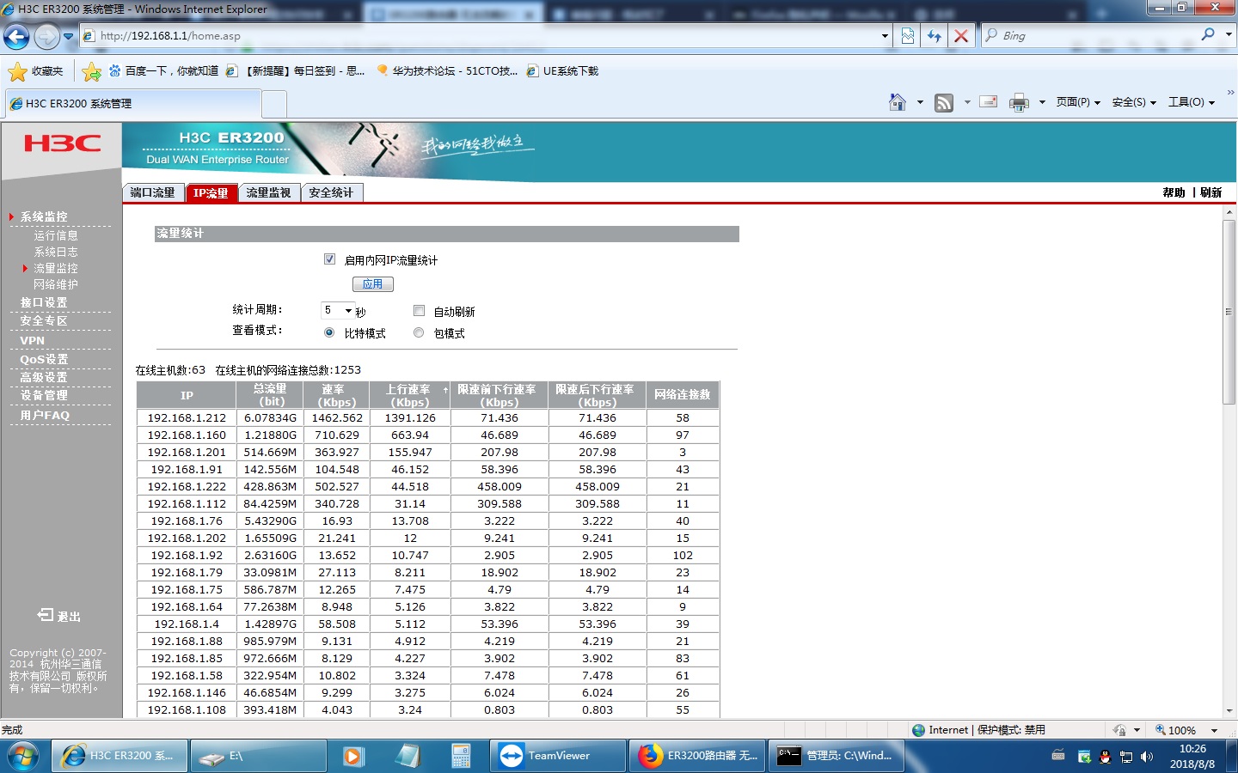Image resolution: width=1238 pixels, height=773 pixels.
Task: Switch to the 端口流量 tab
Action: pos(153,192)
